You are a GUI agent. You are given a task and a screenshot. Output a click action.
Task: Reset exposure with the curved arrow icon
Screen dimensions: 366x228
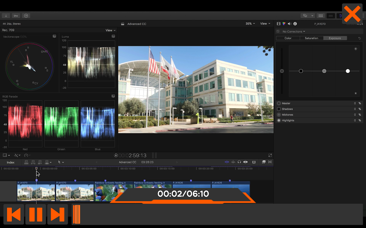(x=359, y=38)
